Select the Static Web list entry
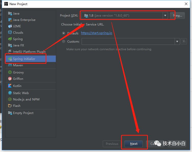The image size is (192, 152). point(31,93)
